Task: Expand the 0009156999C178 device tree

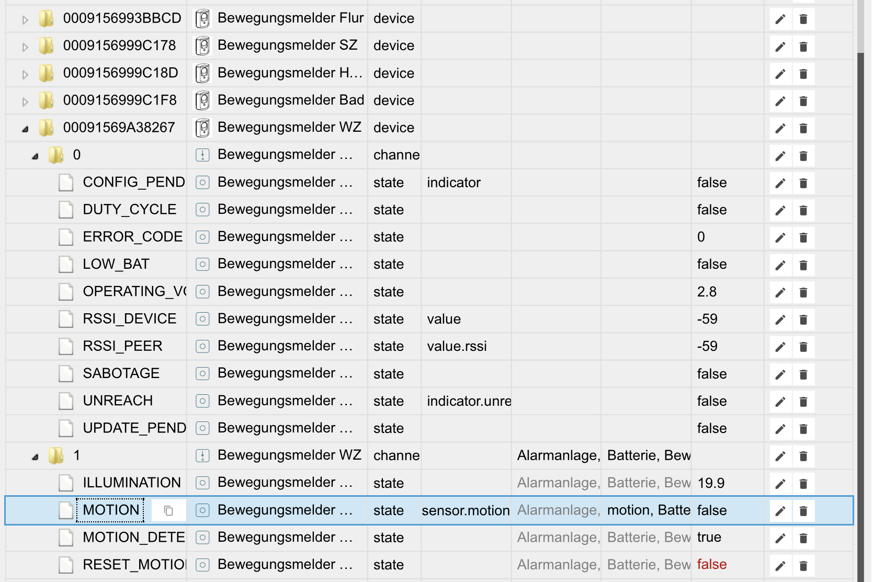Action: (25, 47)
